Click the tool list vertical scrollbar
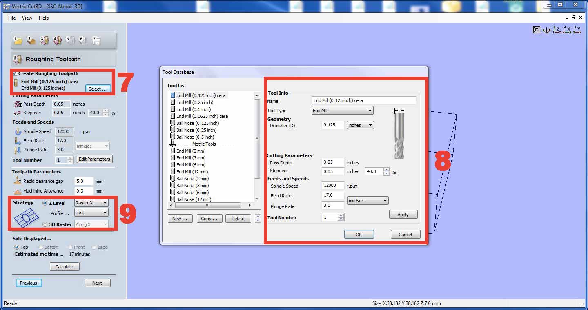Viewport: 588px width, 310px height. click(257, 147)
